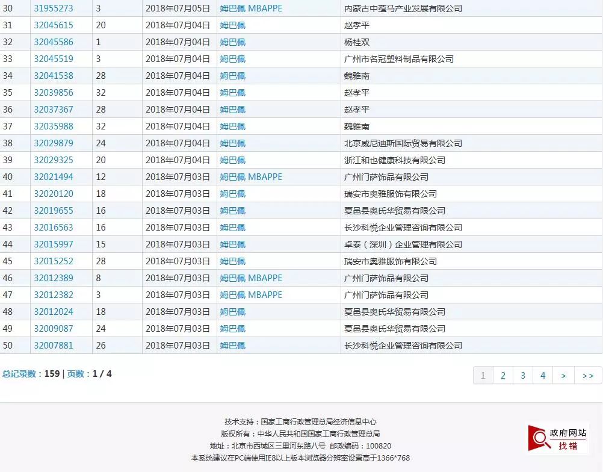Open application number 32015252
603x472 pixels.
click(x=54, y=261)
